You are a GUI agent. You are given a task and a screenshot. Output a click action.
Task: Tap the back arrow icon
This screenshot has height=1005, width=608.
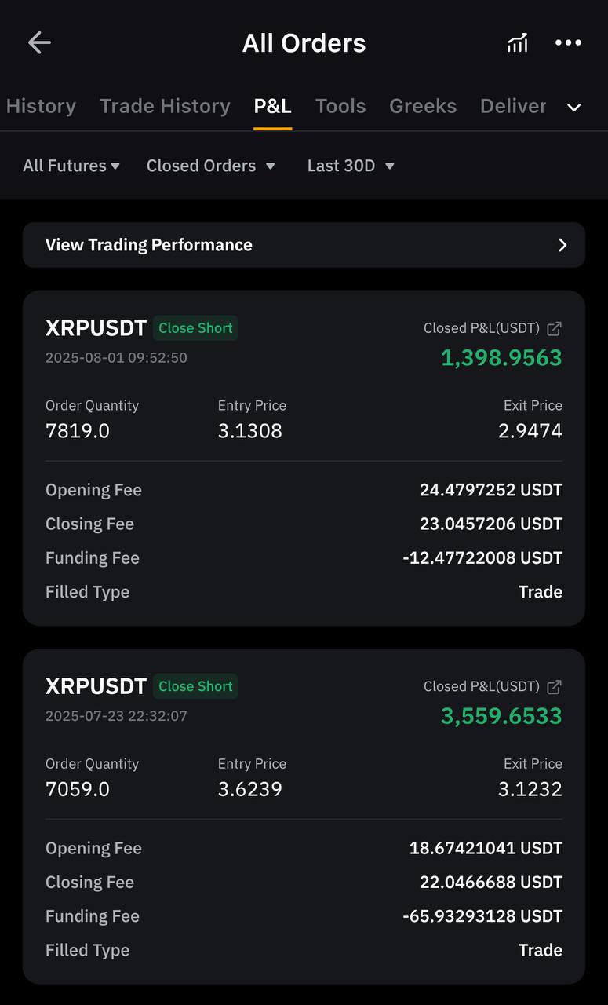pos(39,42)
